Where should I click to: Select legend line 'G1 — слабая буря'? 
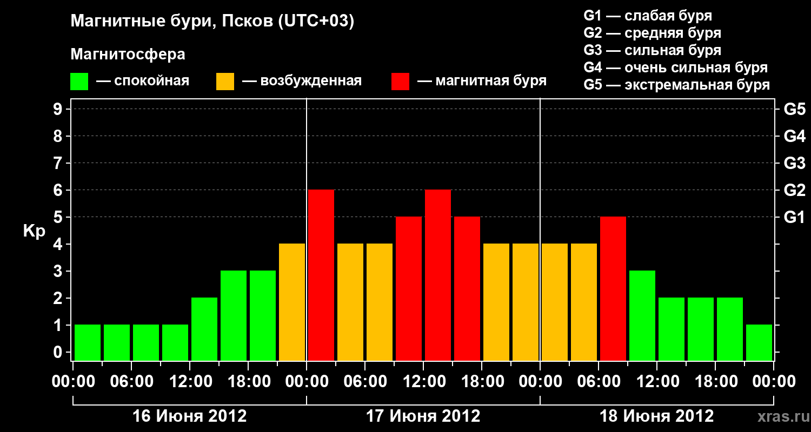[x=648, y=16]
